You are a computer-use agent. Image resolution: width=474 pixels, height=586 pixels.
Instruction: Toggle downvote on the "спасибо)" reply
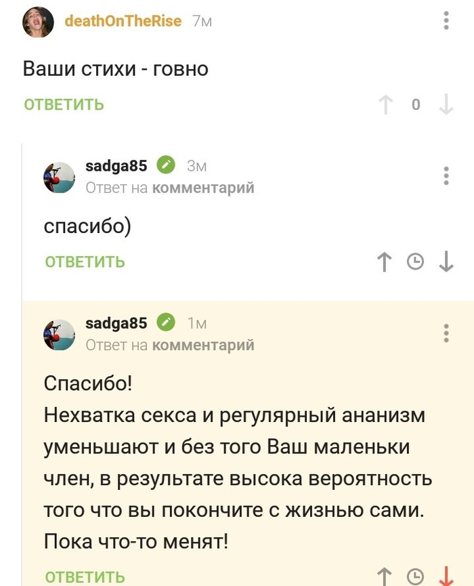click(446, 261)
